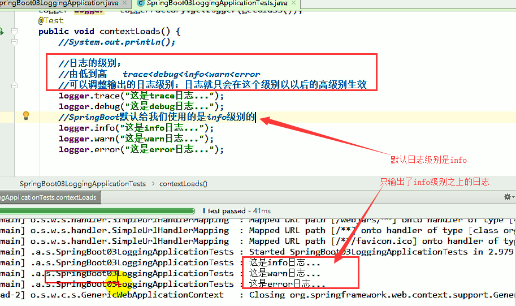Screen dimensions: 516x306
Task: Toggle fold marker at end of comment block
Action: point(14,85)
